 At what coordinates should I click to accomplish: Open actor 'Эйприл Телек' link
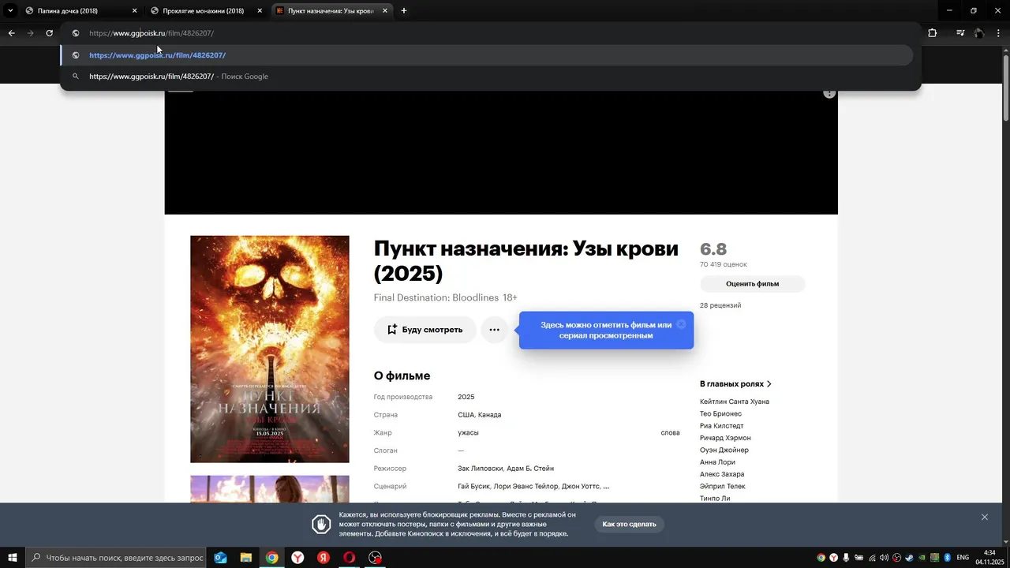(x=723, y=487)
